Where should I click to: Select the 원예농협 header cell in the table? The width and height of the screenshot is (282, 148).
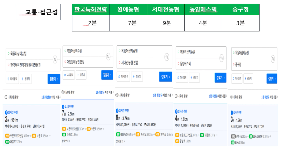pyautogui.click(x=128, y=10)
